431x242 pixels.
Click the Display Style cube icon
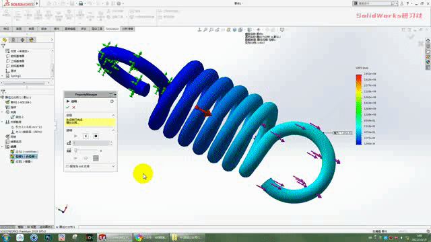(250, 30)
